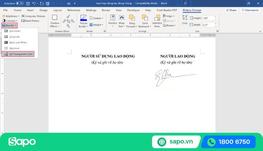This screenshot has height=151, width=263.
Task: Click Bring Forward
Action: click(x=132, y=21)
